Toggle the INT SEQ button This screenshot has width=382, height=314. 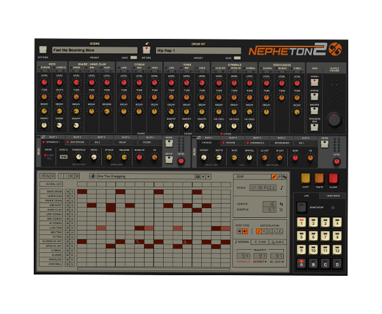(146, 50)
